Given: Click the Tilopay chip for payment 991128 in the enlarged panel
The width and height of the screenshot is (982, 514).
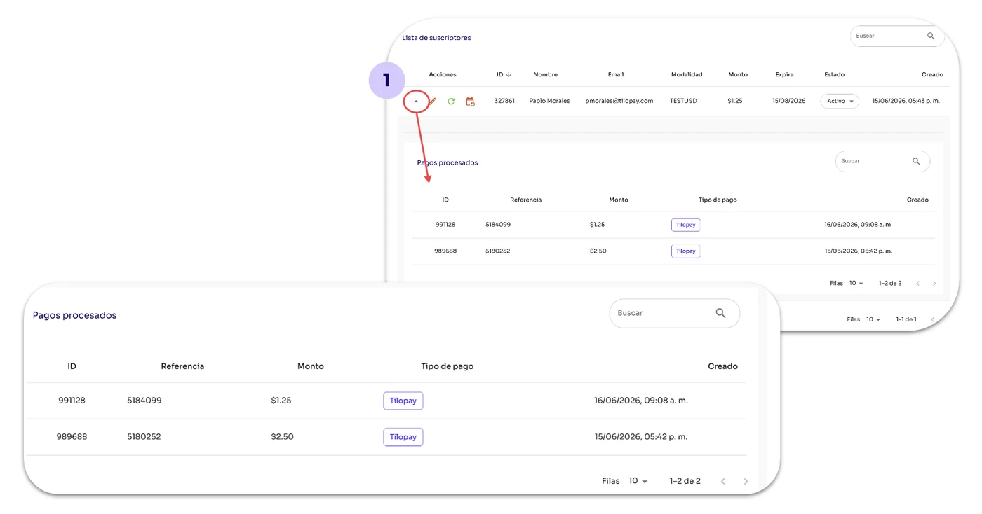Looking at the screenshot, I should 403,401.
